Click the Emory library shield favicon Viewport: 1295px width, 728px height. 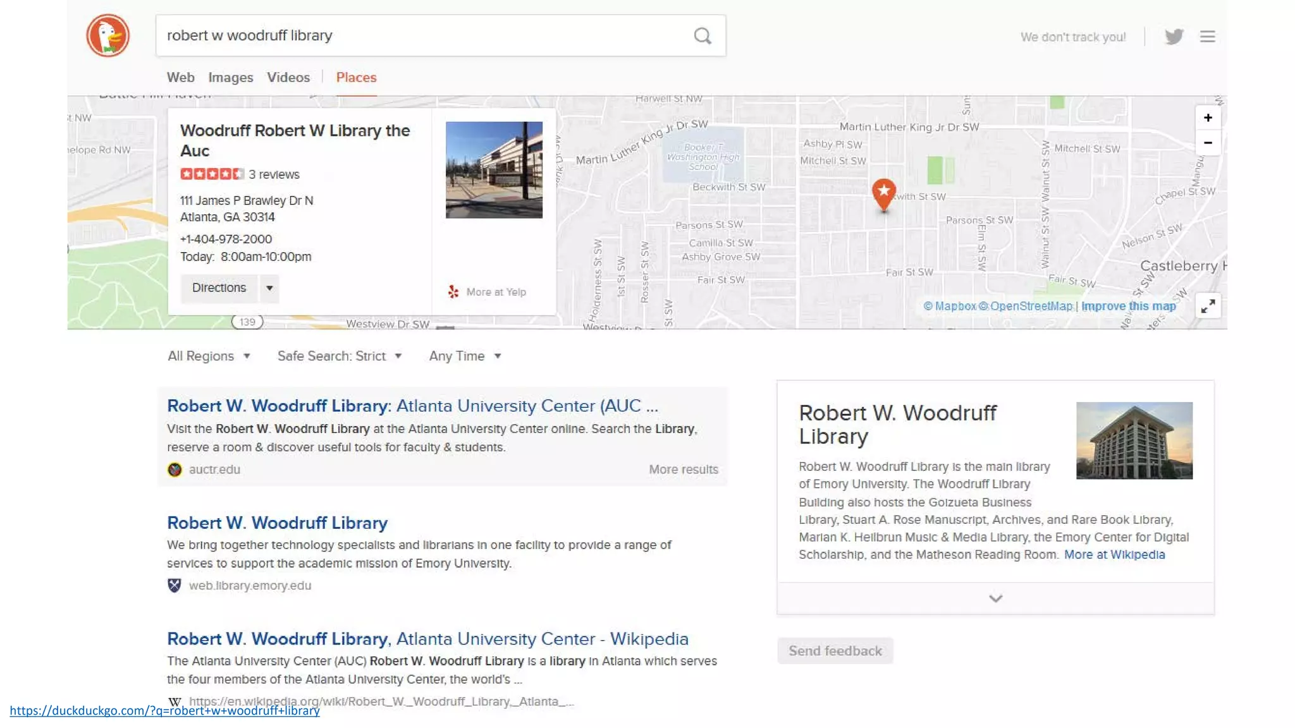[x=175, y=585]
